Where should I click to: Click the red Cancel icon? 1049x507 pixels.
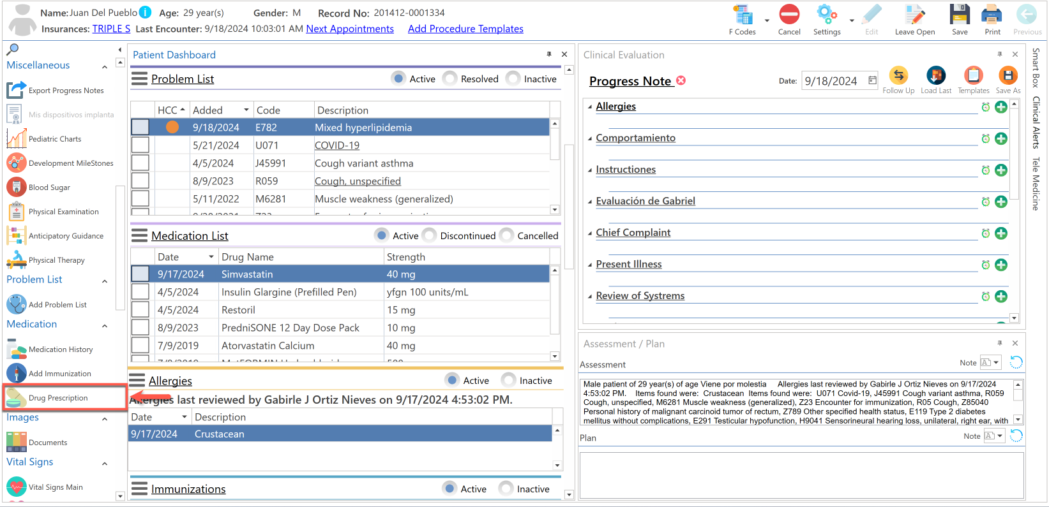click(x=789, y=15)
